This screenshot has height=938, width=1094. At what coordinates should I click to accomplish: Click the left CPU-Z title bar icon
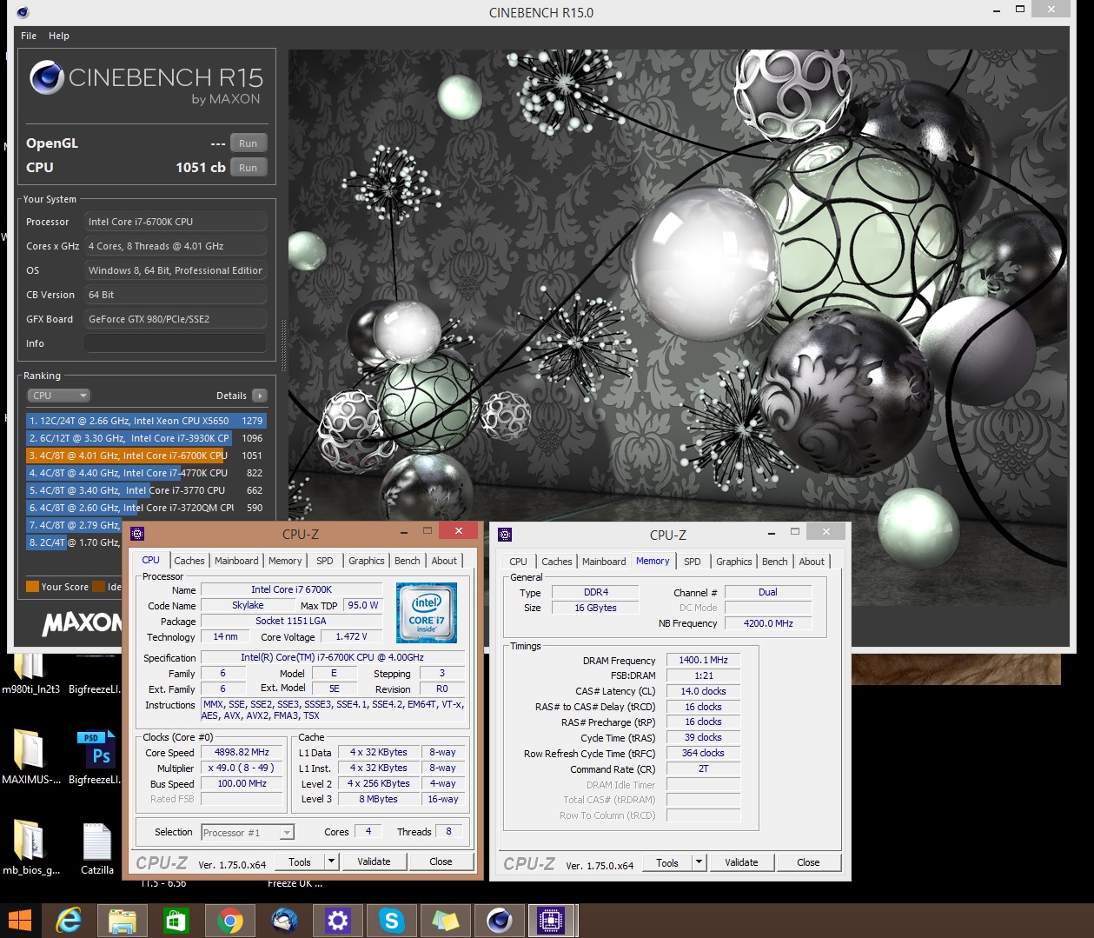(x=137, y=533)
